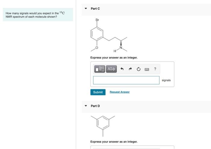
Task: Click the Part C brominated molecule structure
Action: [109, 36]
